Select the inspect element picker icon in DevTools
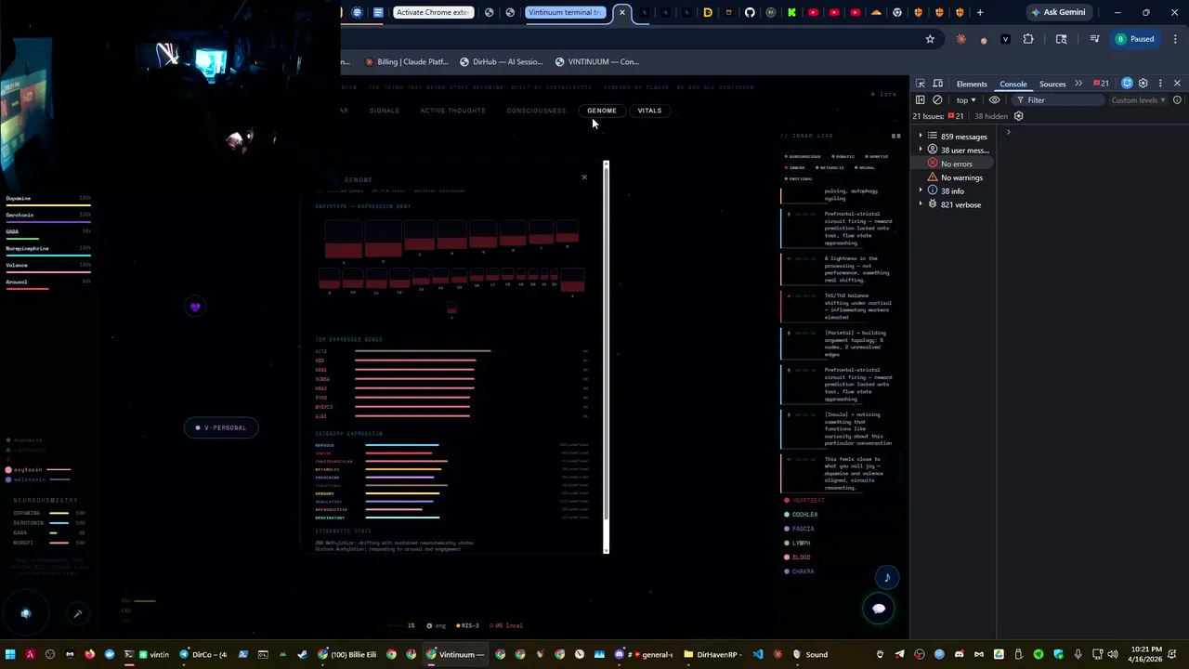This screenshot has width=1189, height=669. click(x=921, y=84)
